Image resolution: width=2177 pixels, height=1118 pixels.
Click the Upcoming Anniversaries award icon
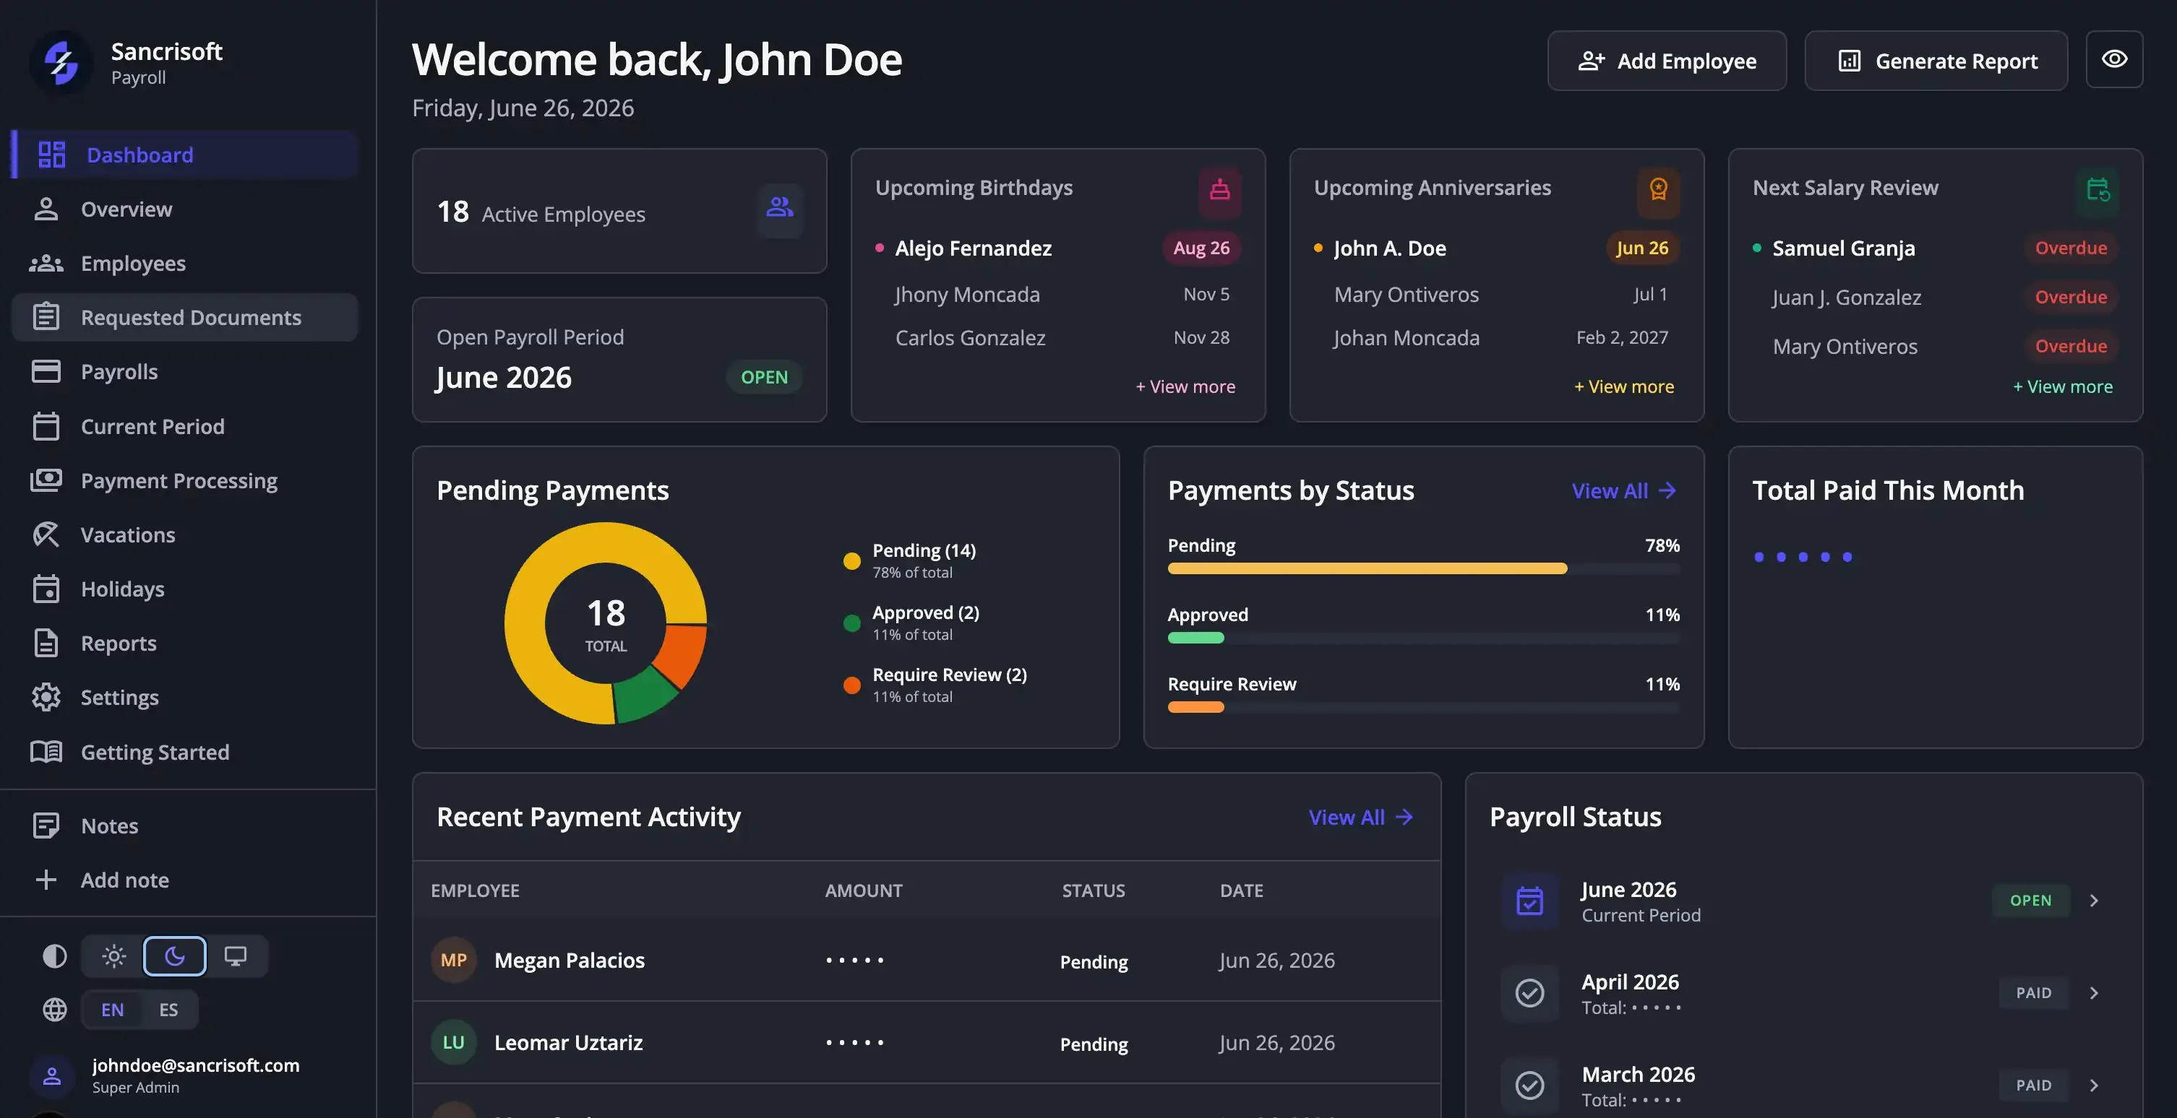1658,189
